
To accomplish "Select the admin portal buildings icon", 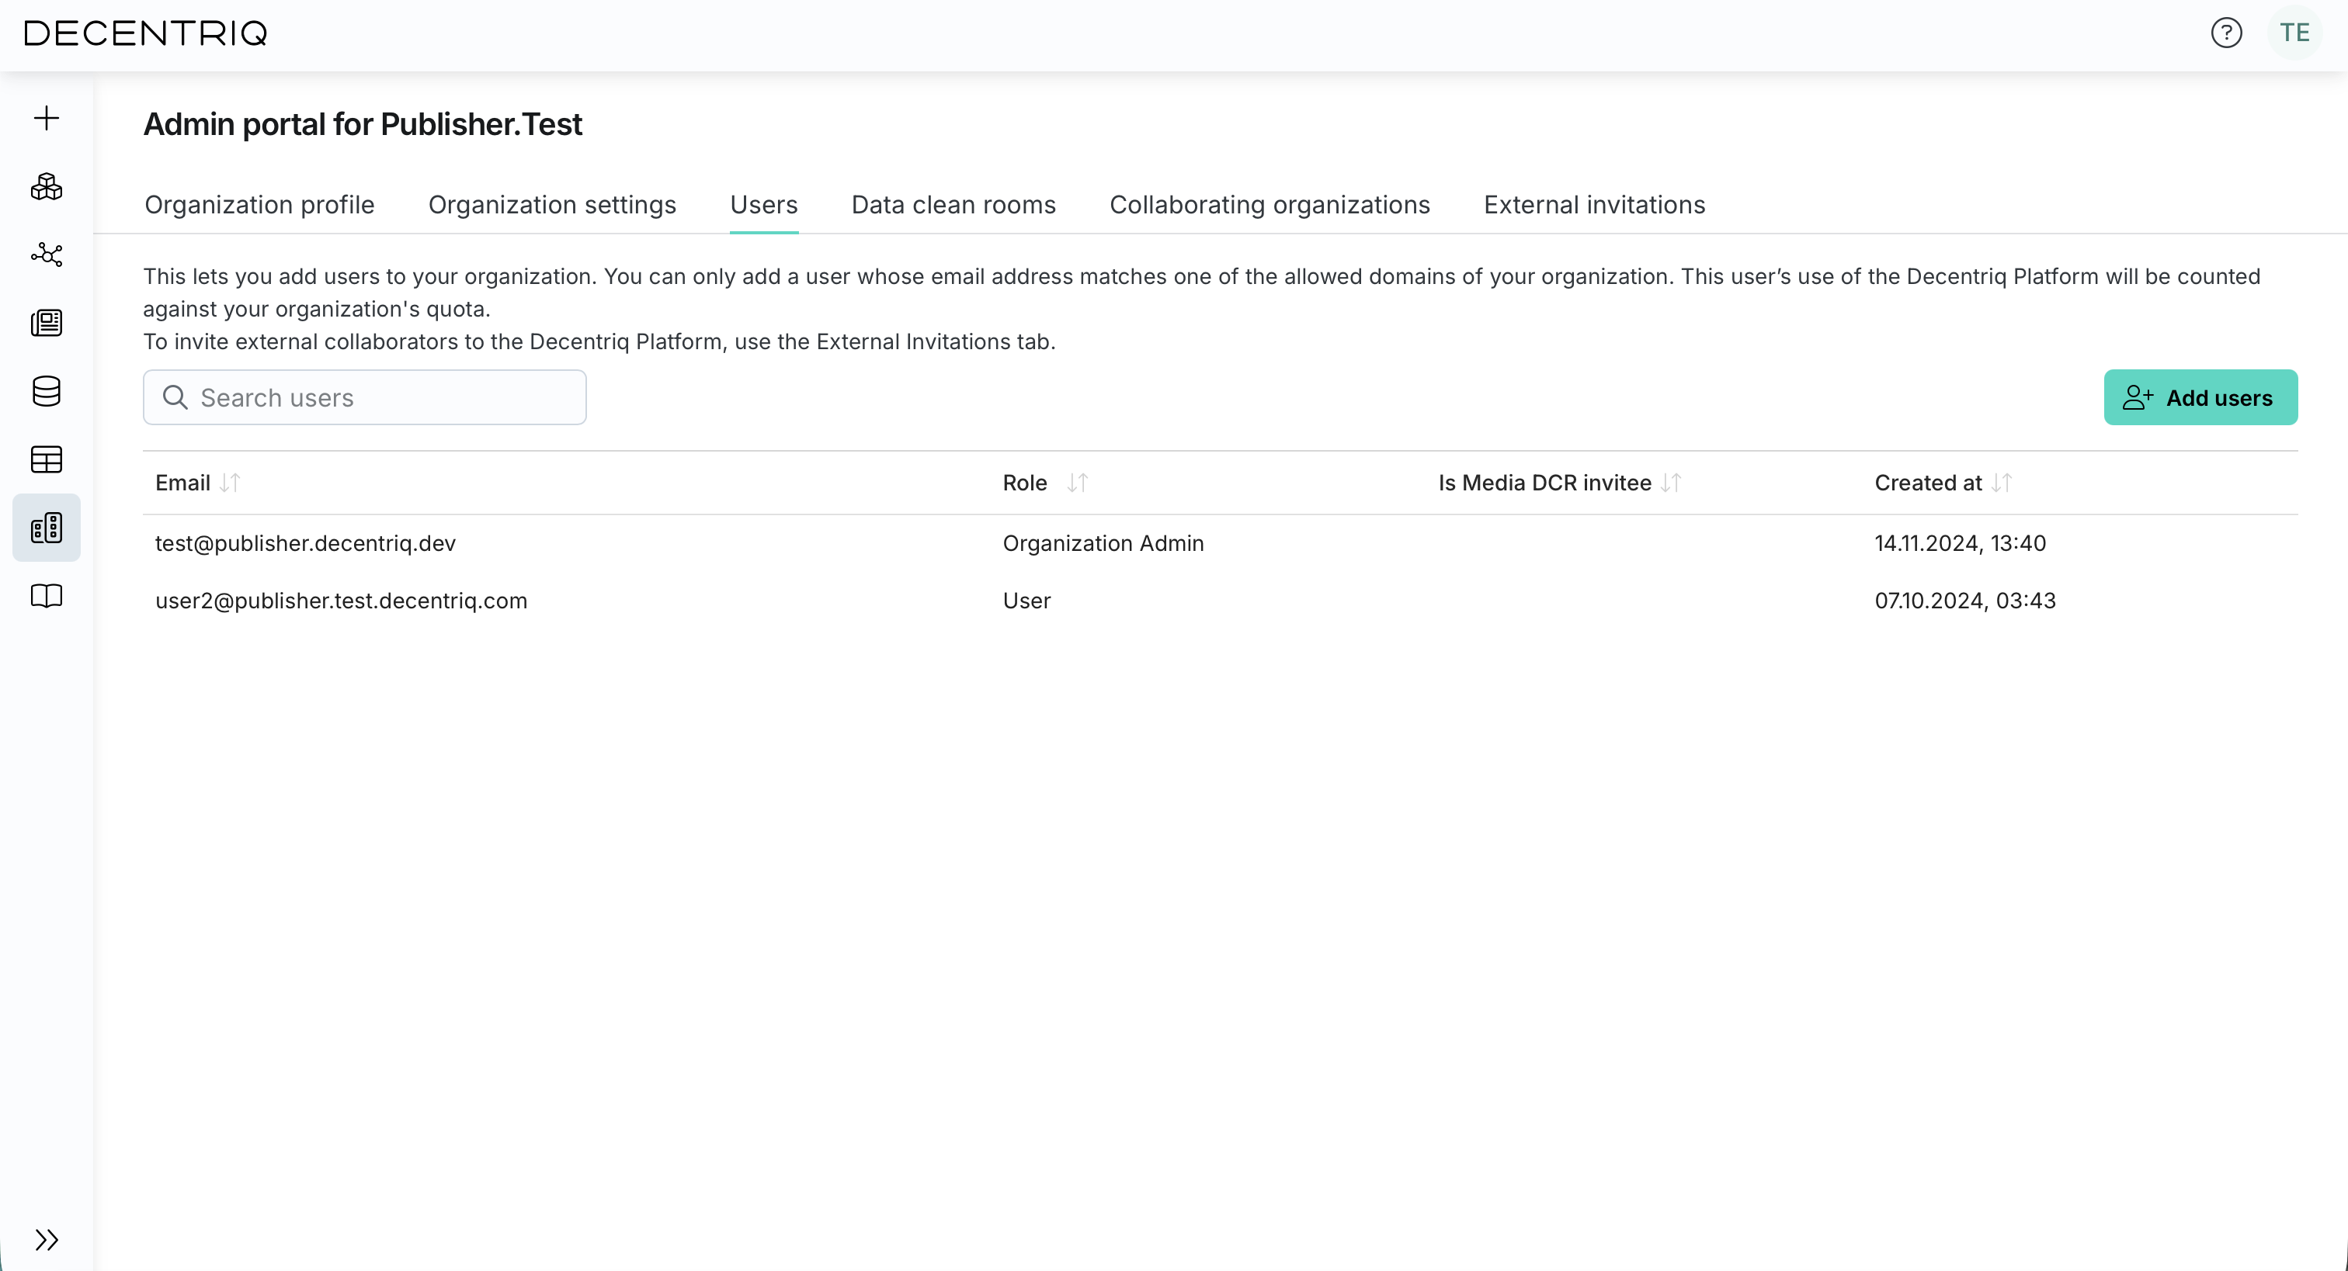I will point(47,528).
